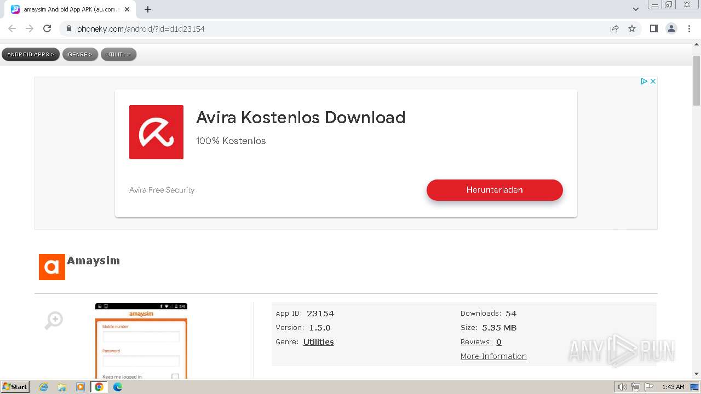Open reviews count 0 link

499,342
